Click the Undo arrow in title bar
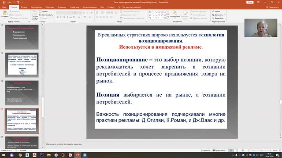The image size is (282, 158). coord(8,2)
